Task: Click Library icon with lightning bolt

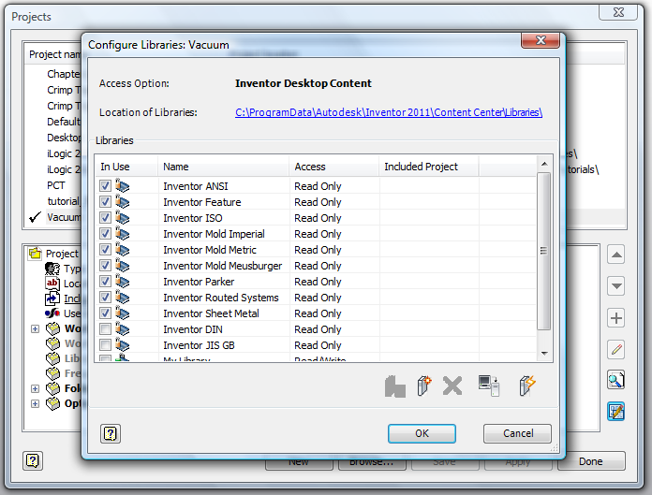Action: (x=527, y=386)
